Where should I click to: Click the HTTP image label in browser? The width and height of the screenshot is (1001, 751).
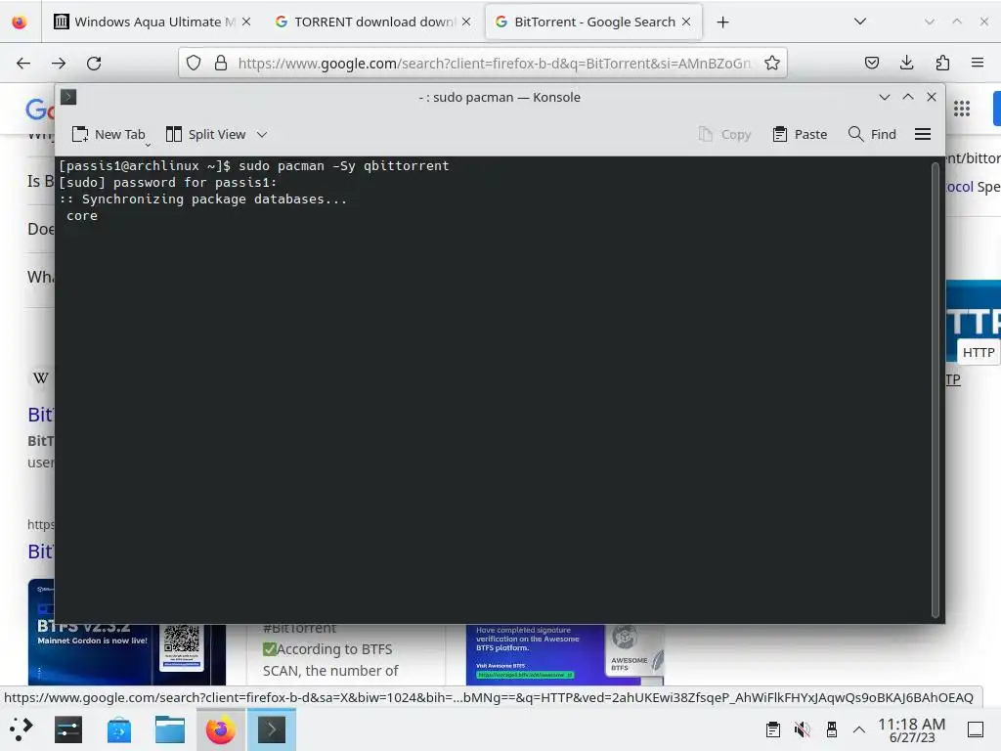point(978,352)
